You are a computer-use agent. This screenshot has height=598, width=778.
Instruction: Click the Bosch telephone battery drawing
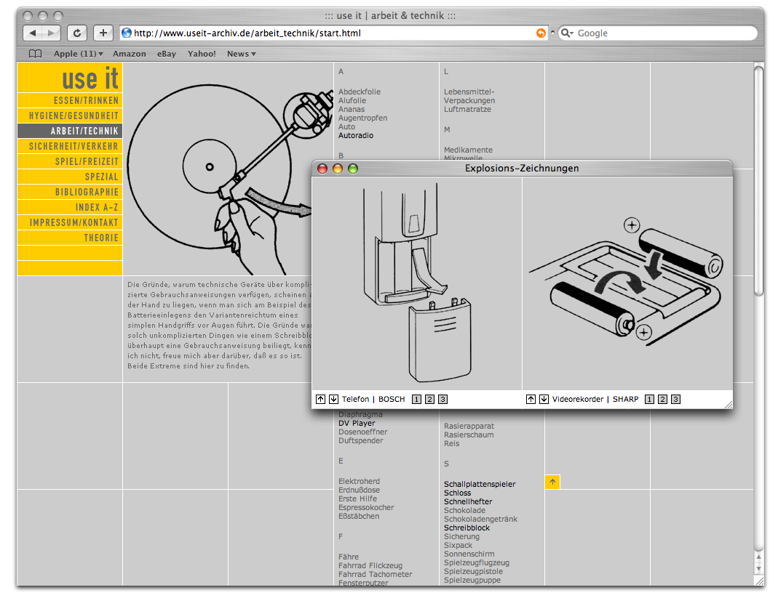(417, 283)
